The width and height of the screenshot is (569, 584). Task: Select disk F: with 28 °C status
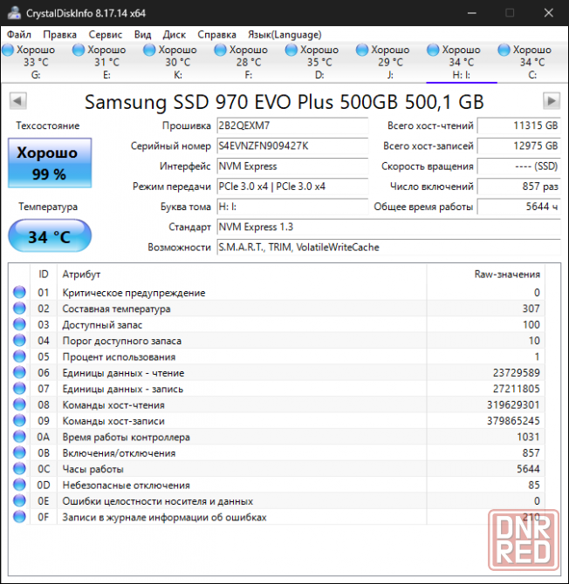point(249,62)
